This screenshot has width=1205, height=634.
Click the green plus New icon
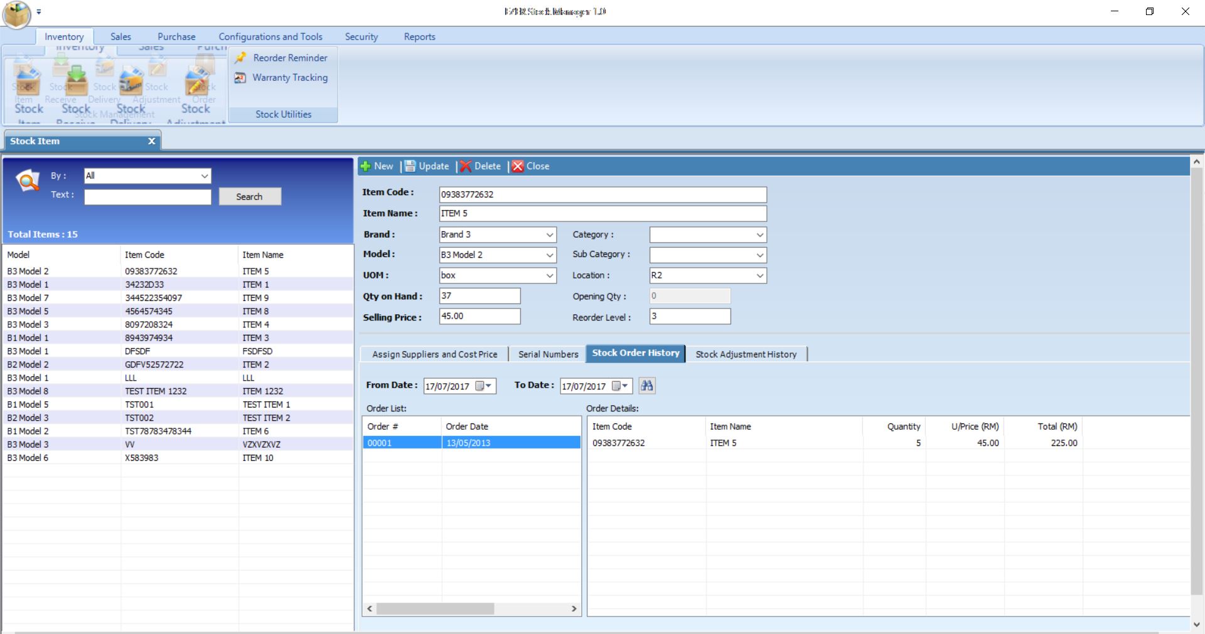click(x=366, y=166)
